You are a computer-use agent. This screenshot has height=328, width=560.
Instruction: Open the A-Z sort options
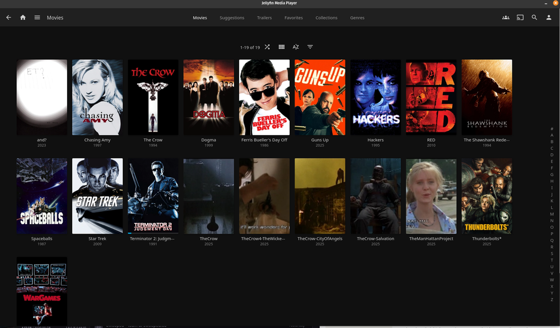(x=296, y=47)
